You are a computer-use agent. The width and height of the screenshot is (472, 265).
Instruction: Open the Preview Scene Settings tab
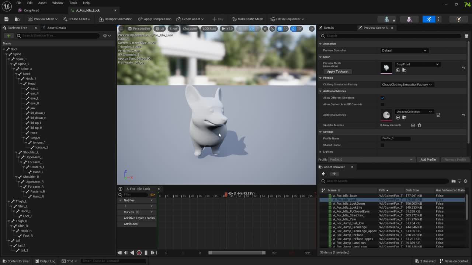coord(376,28)
